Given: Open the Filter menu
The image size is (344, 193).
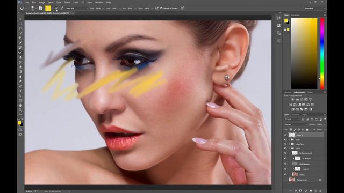Looking at the screenshot, I should click(76, 2).
